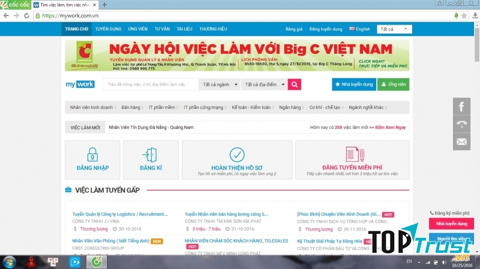
Task: Click Bảng giá link
Action: [x=294, y=29]
